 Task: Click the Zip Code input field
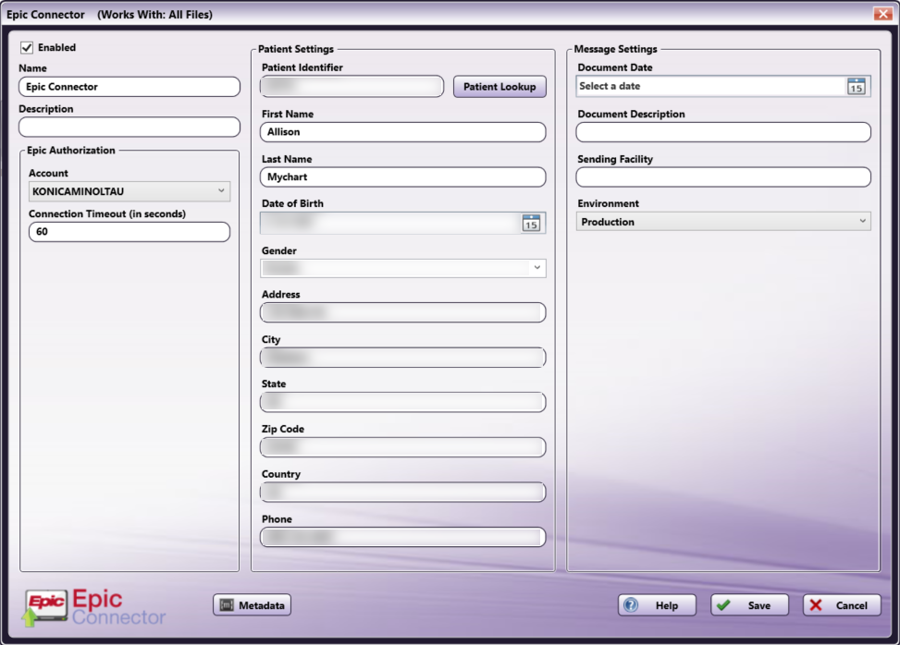[403, 447]
